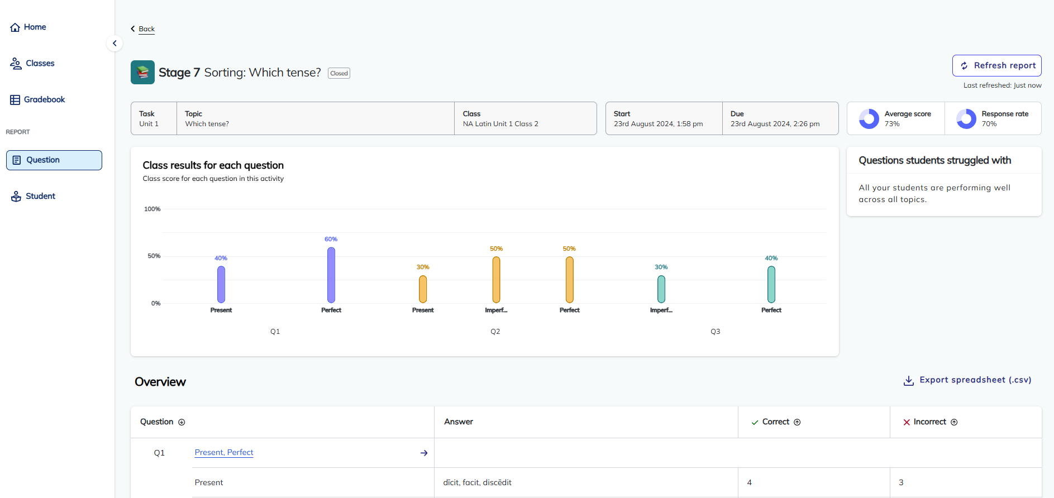
Task: Click the Answer column header
Action: (x=459, y=422)
